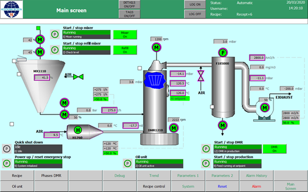Tick the checkbox on the filter F185000 body

click(x=212, y=107)
